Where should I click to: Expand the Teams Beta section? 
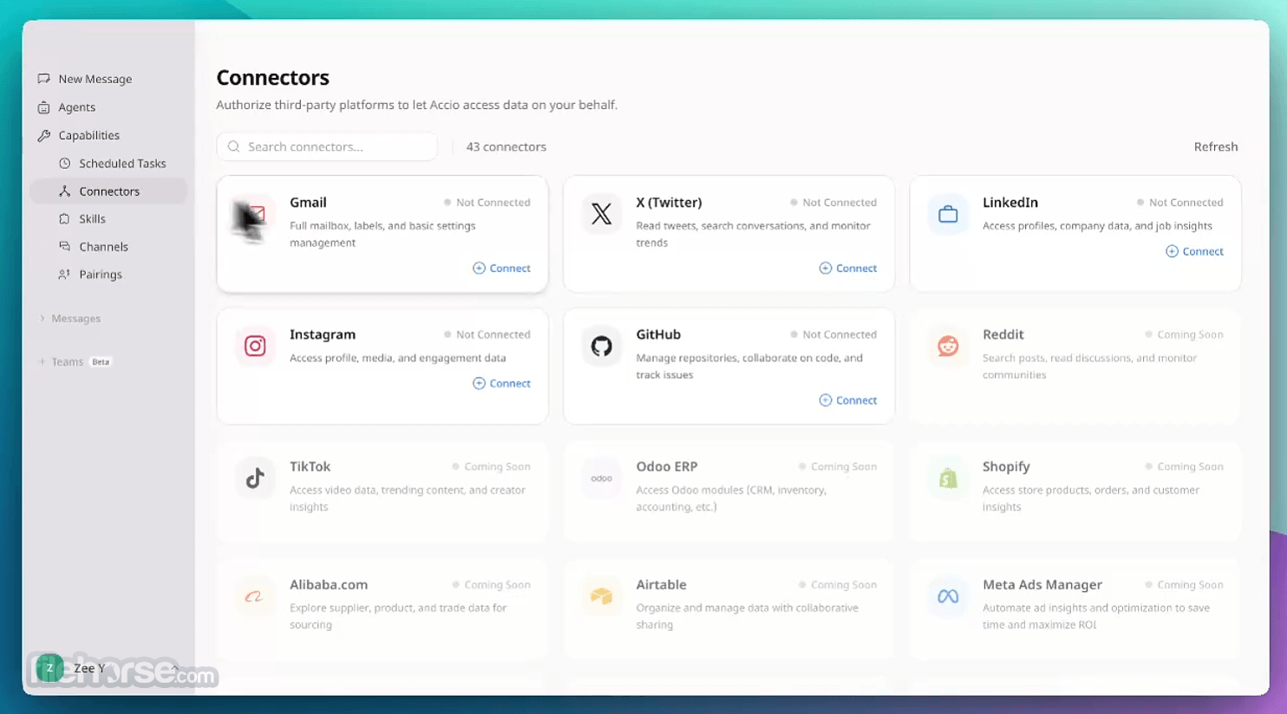coord(75,362)
